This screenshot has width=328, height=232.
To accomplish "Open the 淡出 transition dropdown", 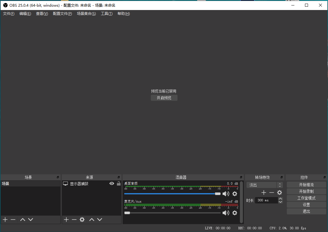I will pos(265,185).
